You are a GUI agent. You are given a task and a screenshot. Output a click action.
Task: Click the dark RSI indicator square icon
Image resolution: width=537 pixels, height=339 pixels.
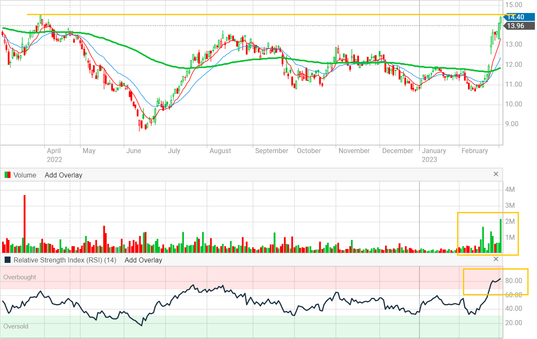click(x=7, y=260)
